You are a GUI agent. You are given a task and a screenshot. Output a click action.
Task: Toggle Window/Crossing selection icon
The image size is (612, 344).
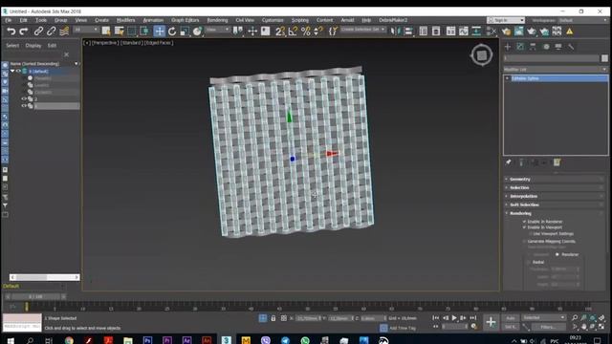[x=144, y=32]
